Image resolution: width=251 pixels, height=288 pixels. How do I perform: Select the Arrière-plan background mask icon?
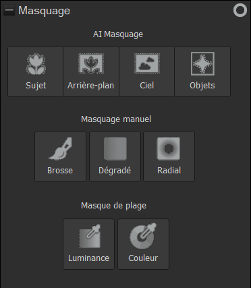coord(91,63)
